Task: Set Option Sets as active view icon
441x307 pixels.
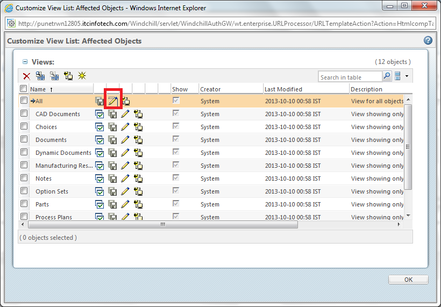Action: 99,192
